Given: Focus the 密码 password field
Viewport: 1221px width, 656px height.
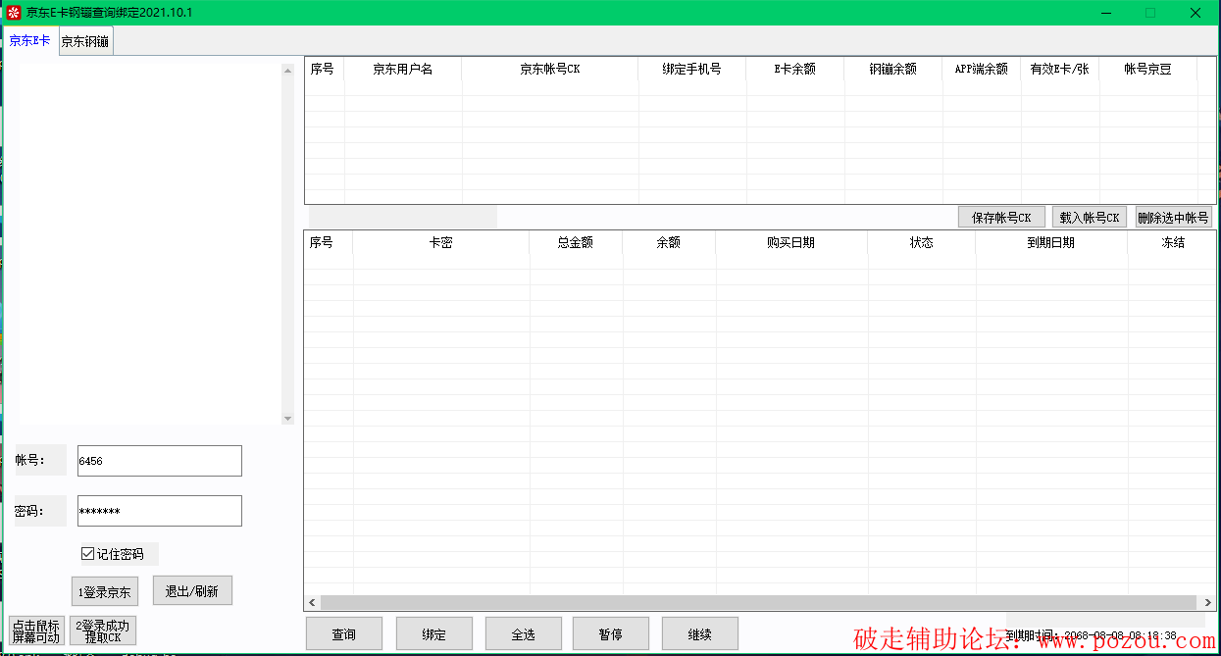Looking at the screenshot, I should pos(159,511).
